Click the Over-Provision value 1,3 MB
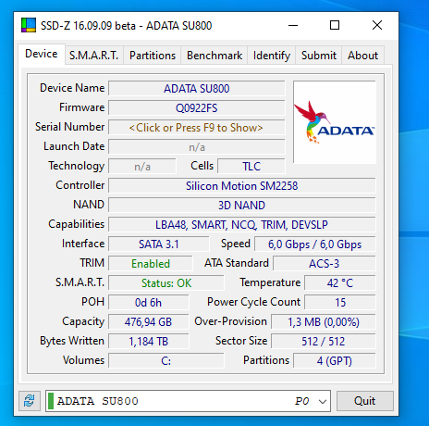Image resolution: width=429 pixels, height=426 pixels. tap(324, 322)
